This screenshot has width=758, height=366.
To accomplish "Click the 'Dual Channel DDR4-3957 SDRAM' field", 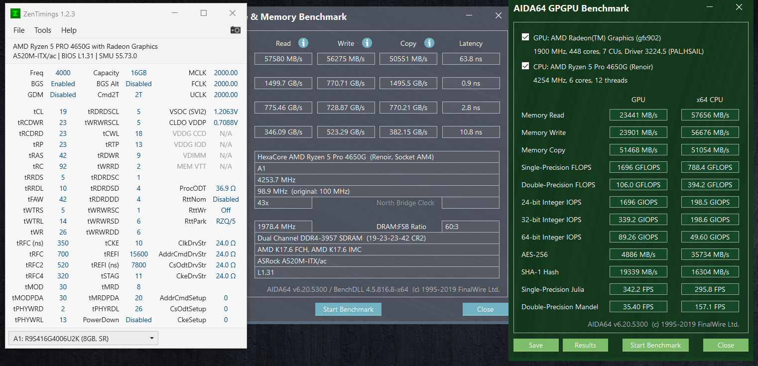I will click(377, 238).
